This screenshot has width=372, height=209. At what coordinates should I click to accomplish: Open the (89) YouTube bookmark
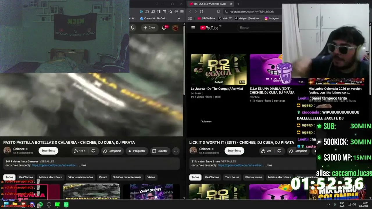point(206,18)
